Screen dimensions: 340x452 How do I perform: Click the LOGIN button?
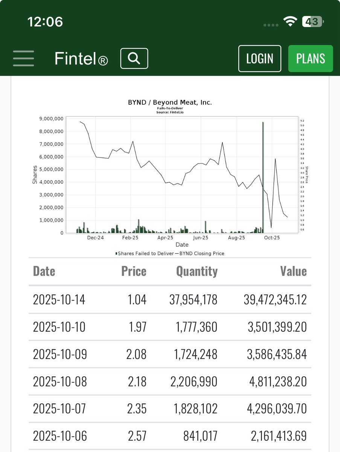[x=260, y=58]
